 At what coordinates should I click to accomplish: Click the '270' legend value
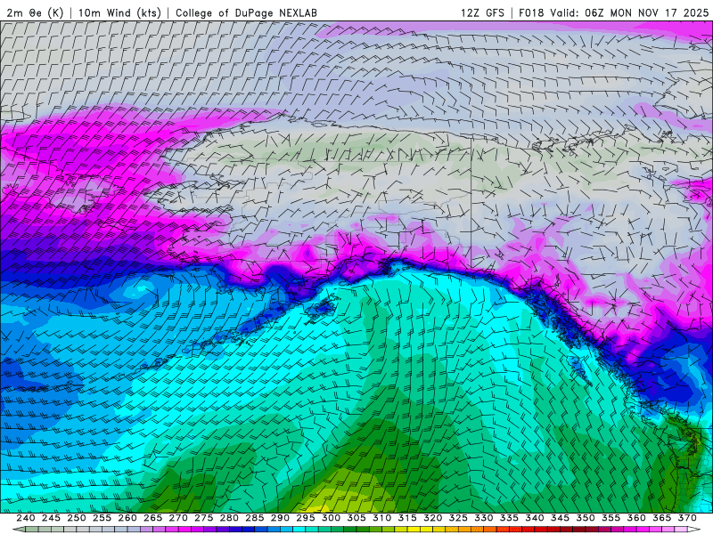(x=178, y=518)
